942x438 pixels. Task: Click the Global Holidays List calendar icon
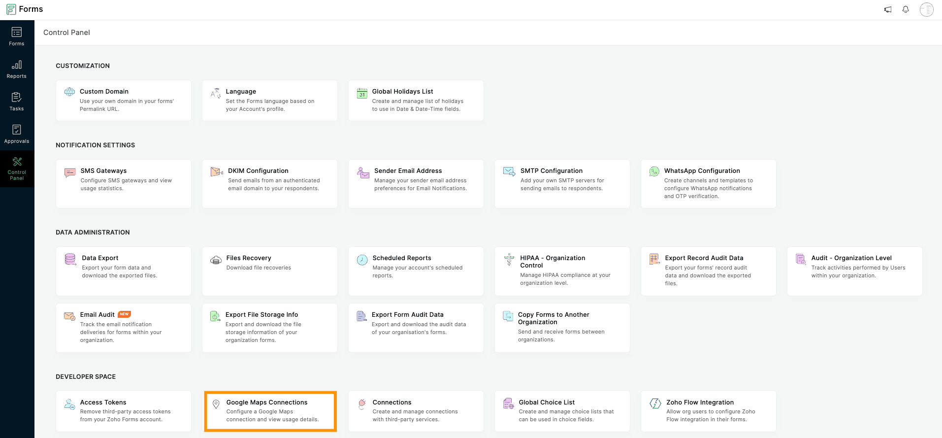click(362, 92)
